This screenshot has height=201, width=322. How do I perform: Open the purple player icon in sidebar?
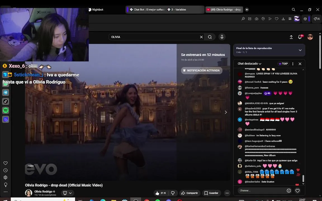coord(6,119)
